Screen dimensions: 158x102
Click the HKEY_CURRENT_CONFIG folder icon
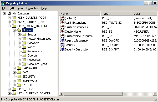(x=14, y=93)
